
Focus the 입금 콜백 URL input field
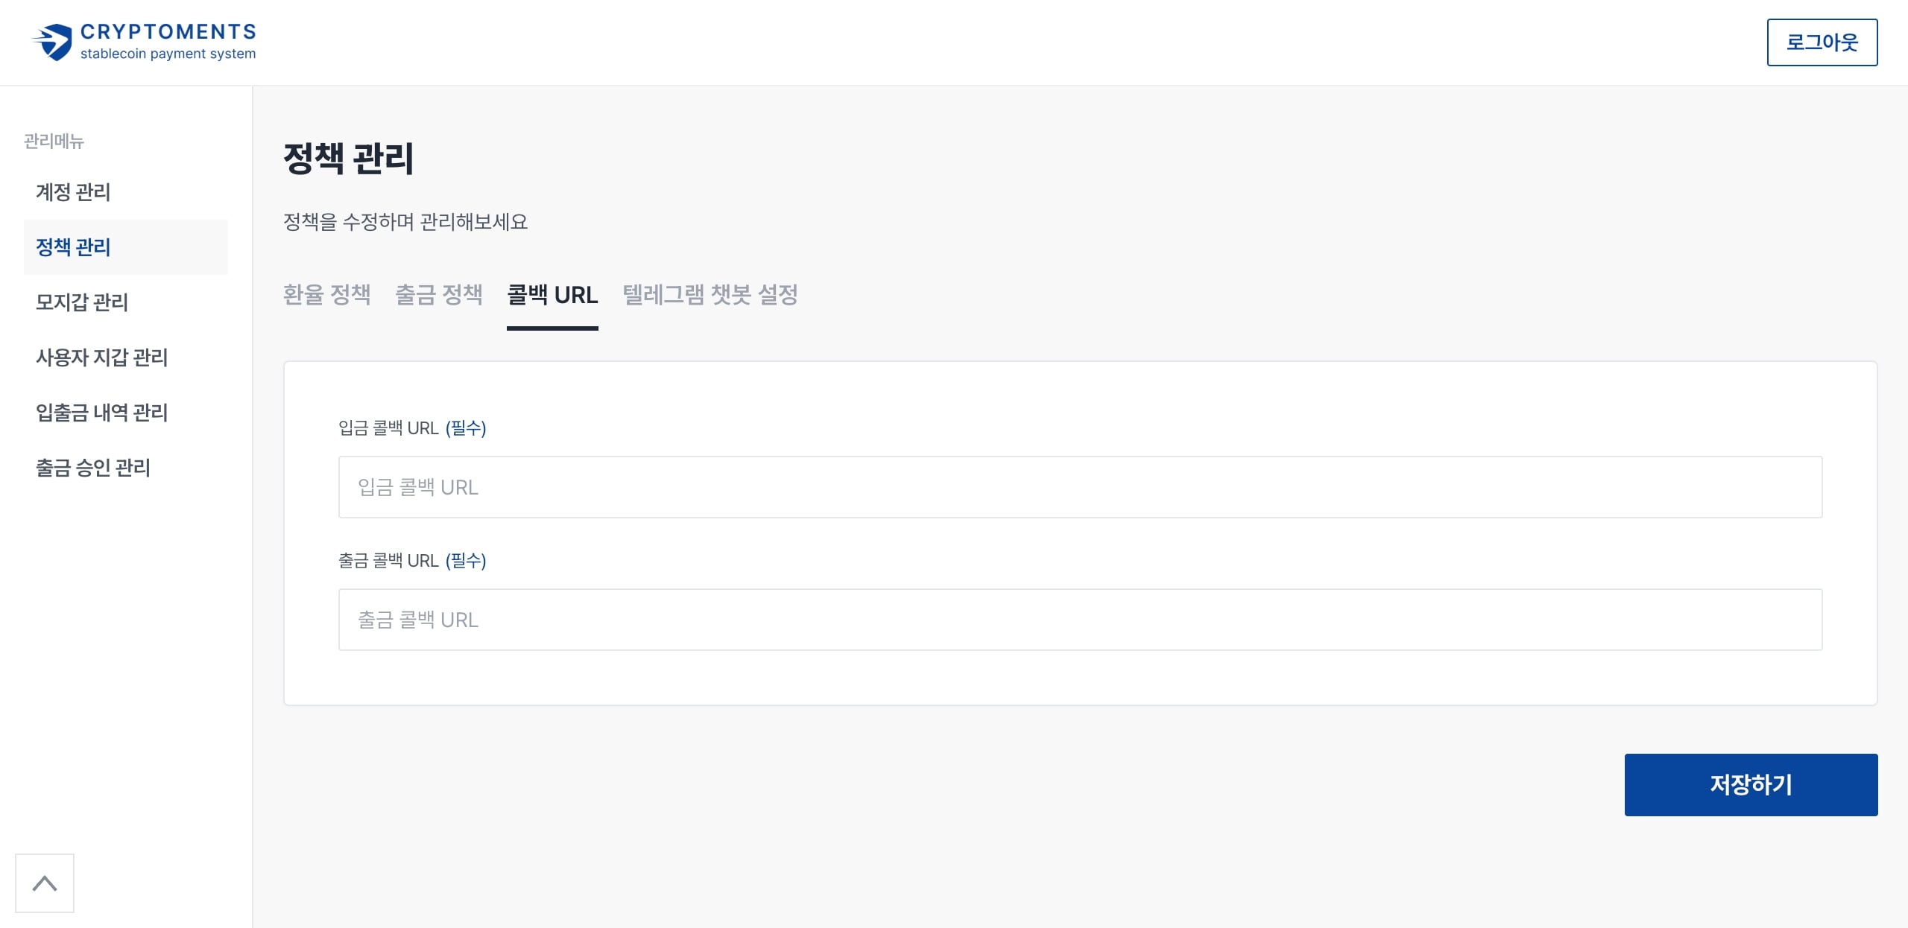pos(1080,487)
